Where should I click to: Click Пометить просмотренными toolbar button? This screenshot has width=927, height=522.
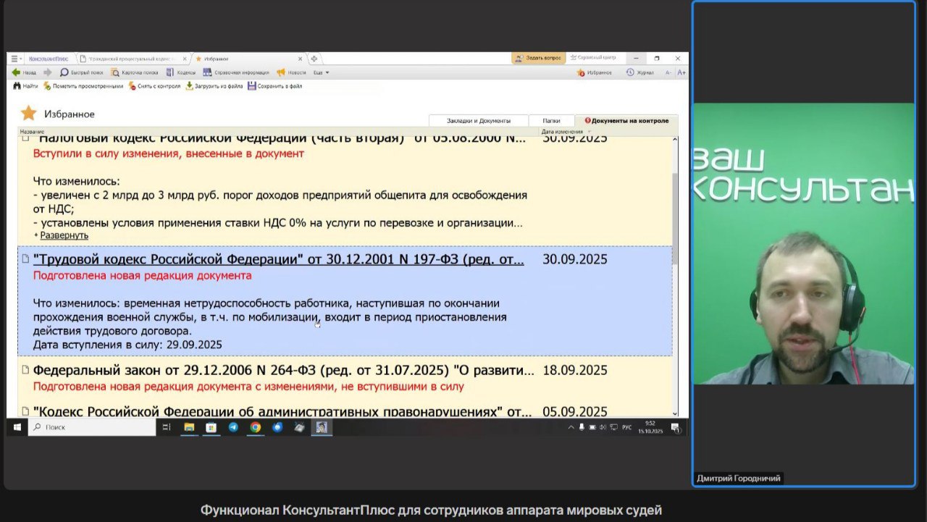[x=47, y=86]
